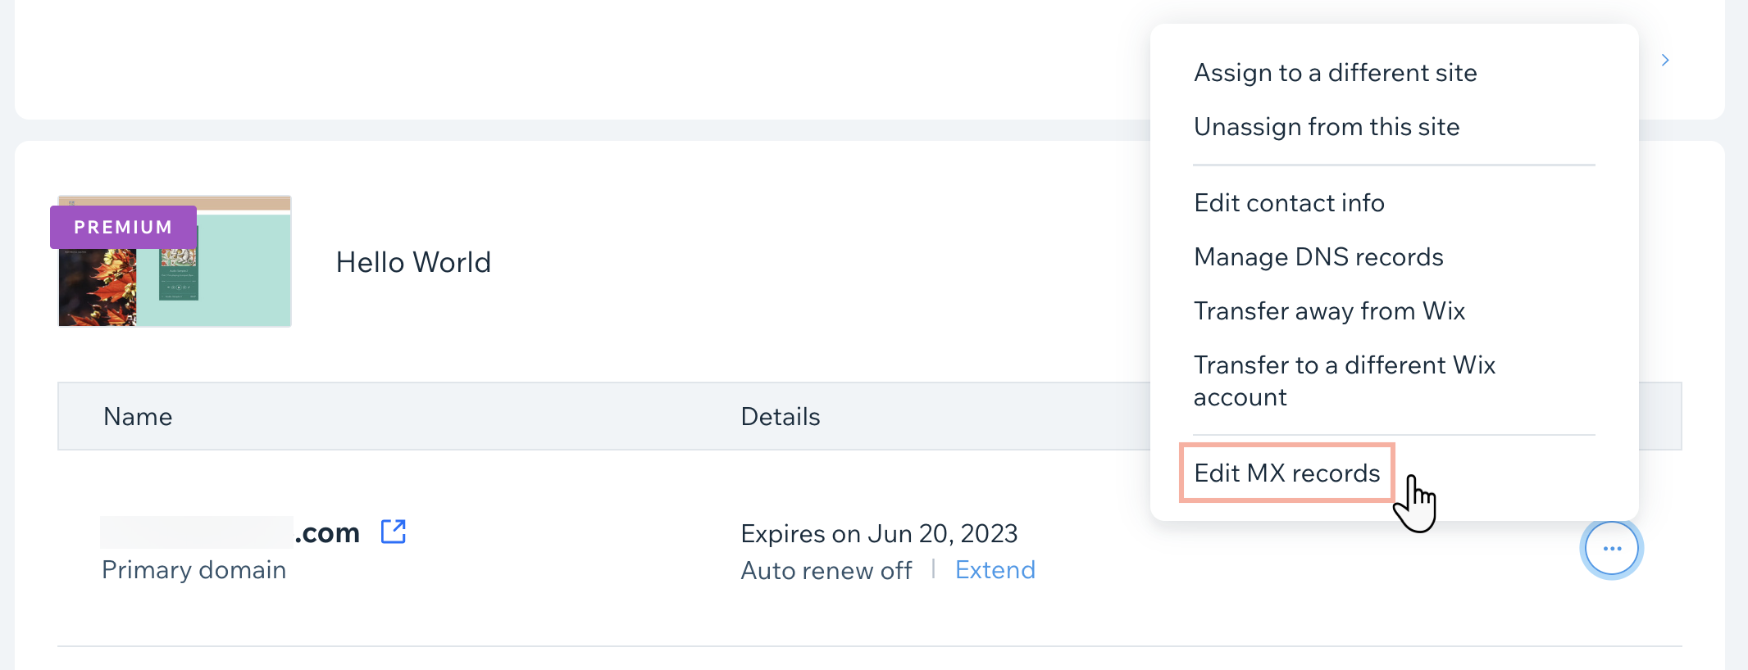Open Manage DNS records
Image resolution: width=1748 pixels, height=670 pixels.
click(1318, 256)
